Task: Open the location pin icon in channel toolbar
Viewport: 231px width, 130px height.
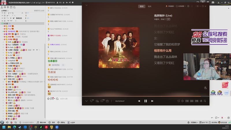Action: tap(8, 7)
